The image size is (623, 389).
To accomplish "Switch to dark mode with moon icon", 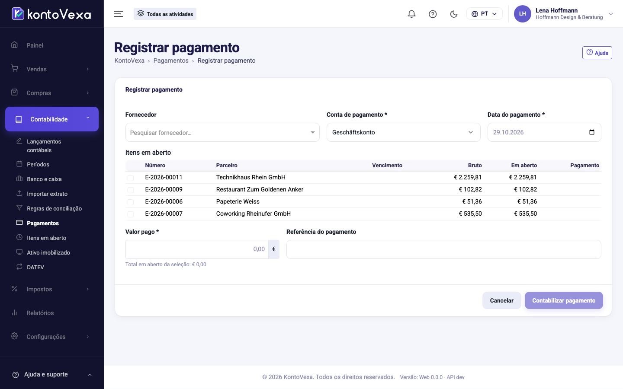I will [x=454, y=14].
